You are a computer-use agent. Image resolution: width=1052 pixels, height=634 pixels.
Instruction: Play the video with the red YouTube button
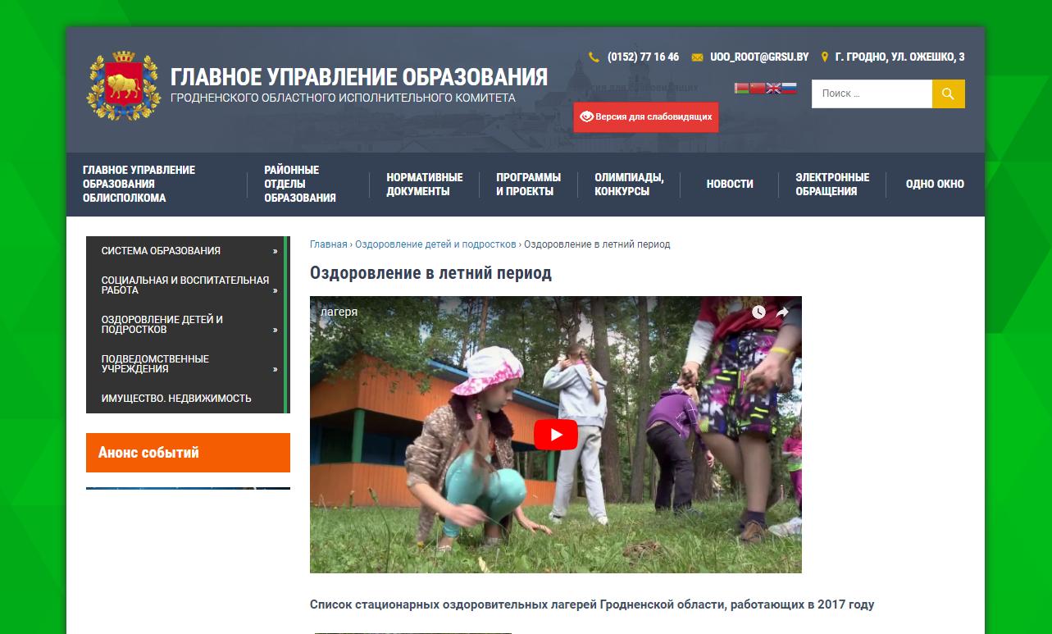click(556, 435)
